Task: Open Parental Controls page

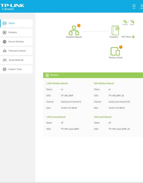Action: (16, 51)
